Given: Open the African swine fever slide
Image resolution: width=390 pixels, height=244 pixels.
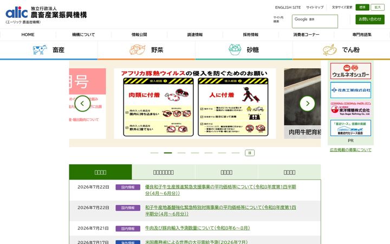Looking at the screenshot, I should (x=195, y=104).
